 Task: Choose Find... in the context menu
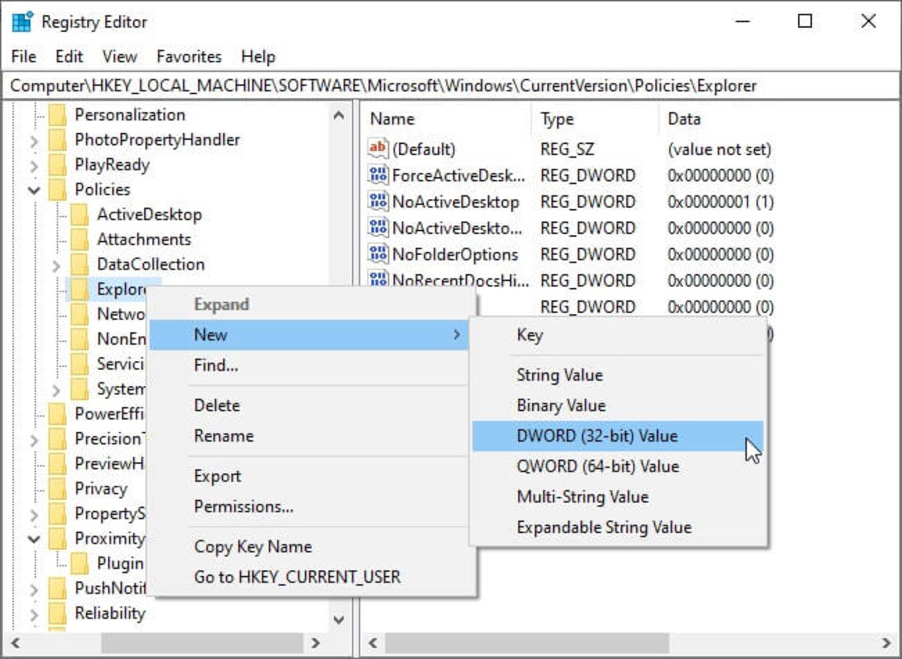coord(309,365)
